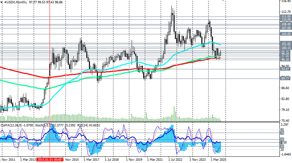Click the 1 Jul 2018 time axis label
Screen dimensions: 292x163
[112, 160]
